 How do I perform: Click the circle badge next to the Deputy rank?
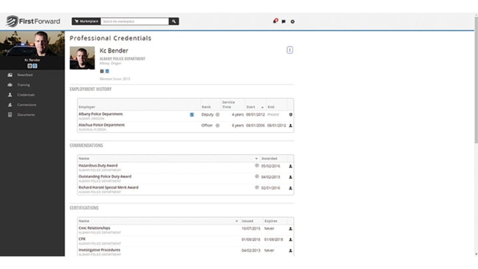[x=218, y=115]
